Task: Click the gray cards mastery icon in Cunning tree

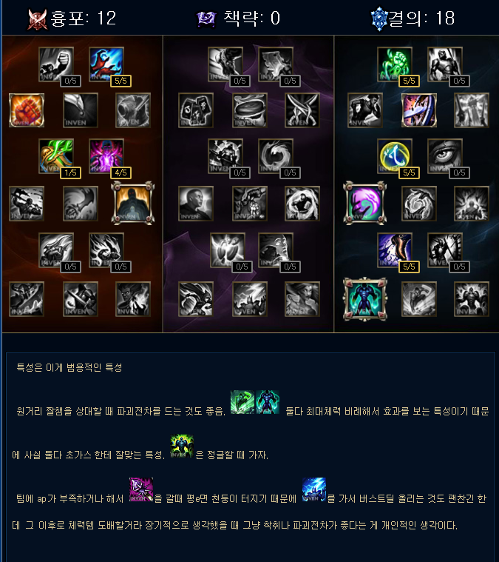Action: [196, 110]
